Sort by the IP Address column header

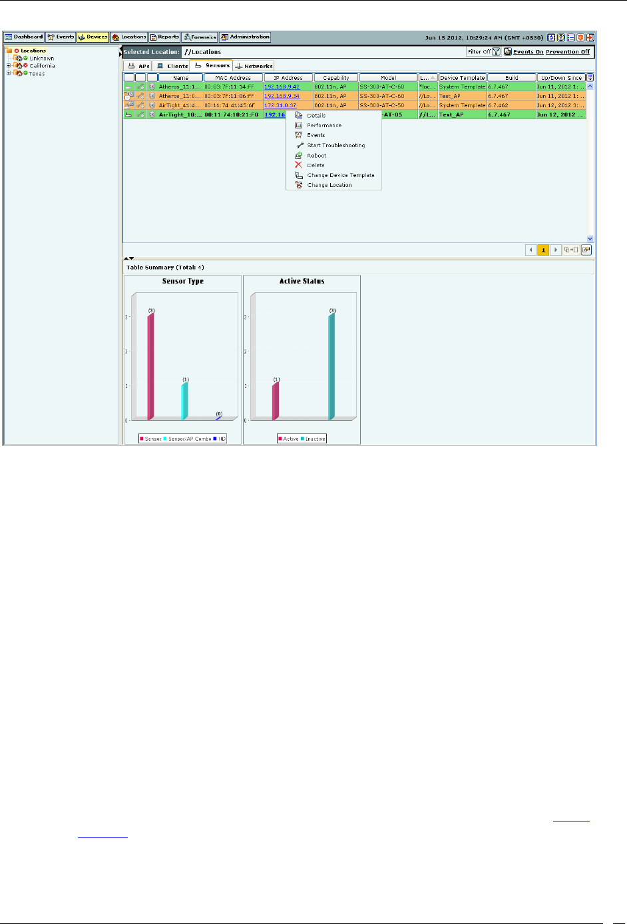[x=288, y=78]
